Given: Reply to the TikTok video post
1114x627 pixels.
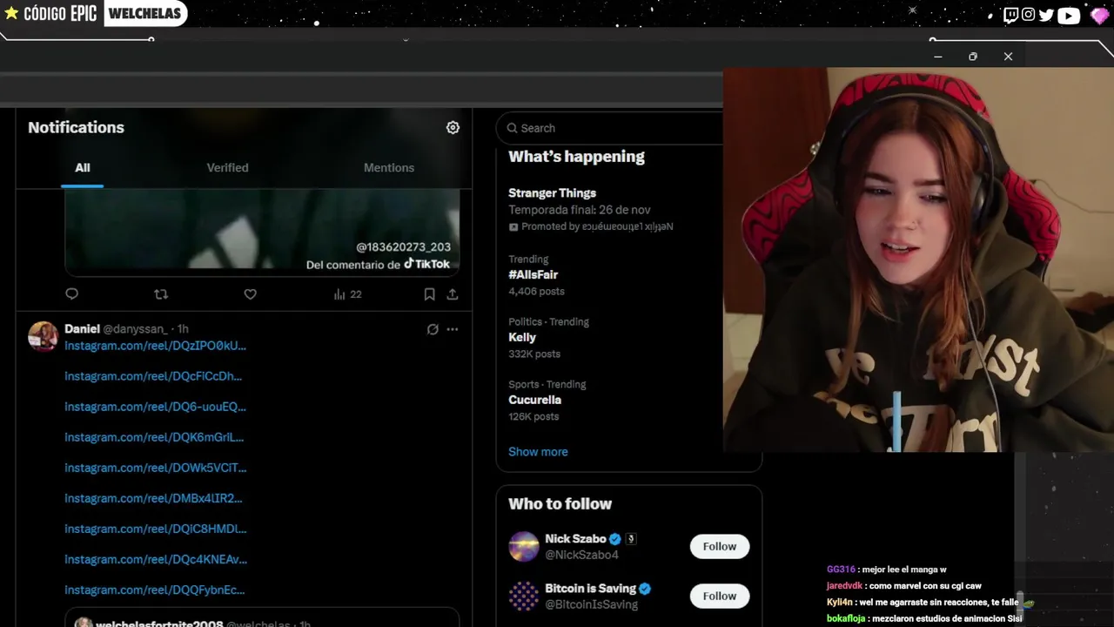Looking at the screenshot, I should pyautogui.click(x=72, y=294).
